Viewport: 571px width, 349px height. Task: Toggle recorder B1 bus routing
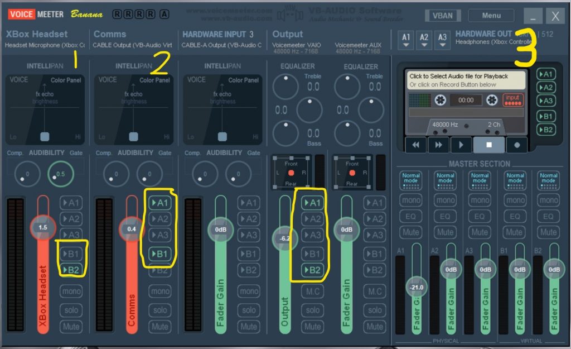pos(546,116)
